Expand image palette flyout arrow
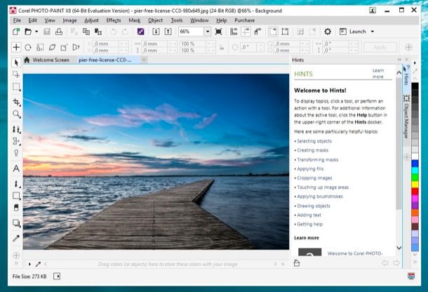Viewport: 428px width, 292px height. [29, 264]
